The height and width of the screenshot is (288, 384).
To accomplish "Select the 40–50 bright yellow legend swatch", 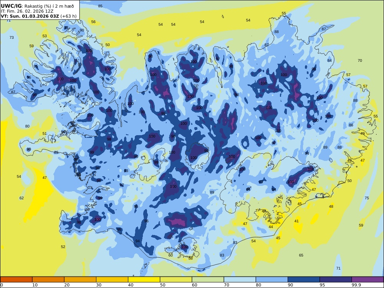I will [144, 280].
